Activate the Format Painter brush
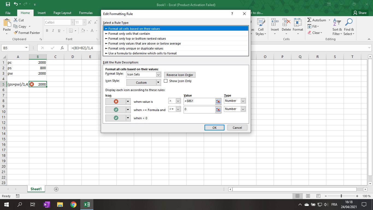 click(x=16, y=33)
